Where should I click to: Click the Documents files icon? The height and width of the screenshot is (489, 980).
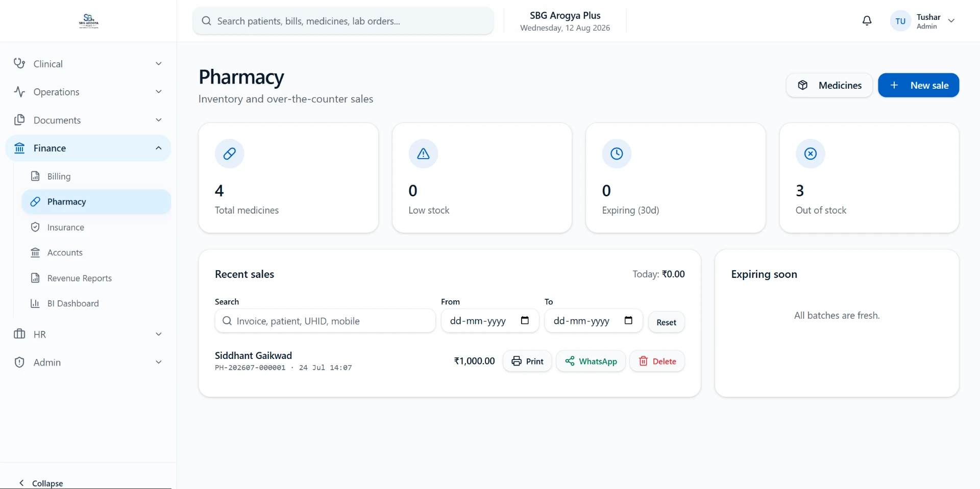(19, 120)
